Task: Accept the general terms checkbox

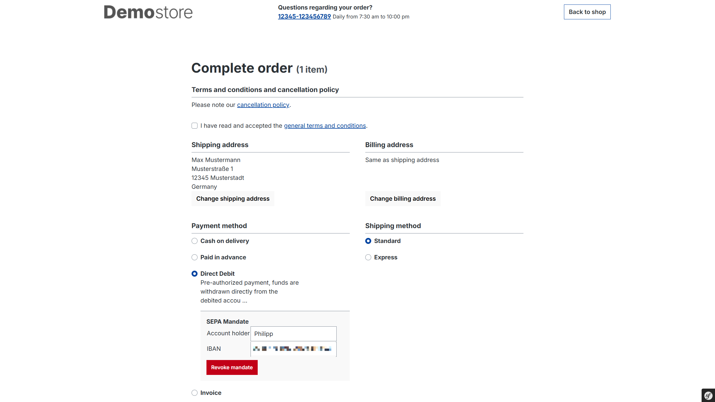Action: [x=195, y=126]
